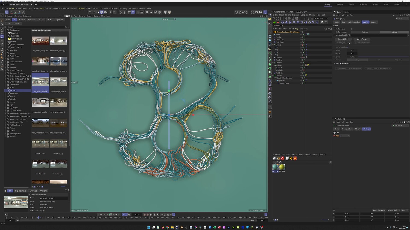410x230 pixels.
Task: Open the Custom layout dropdown in Attributes
Action: [402, 19]
